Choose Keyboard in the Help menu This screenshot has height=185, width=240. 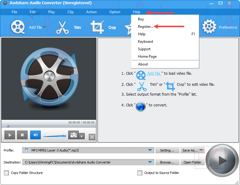[165, 42]
